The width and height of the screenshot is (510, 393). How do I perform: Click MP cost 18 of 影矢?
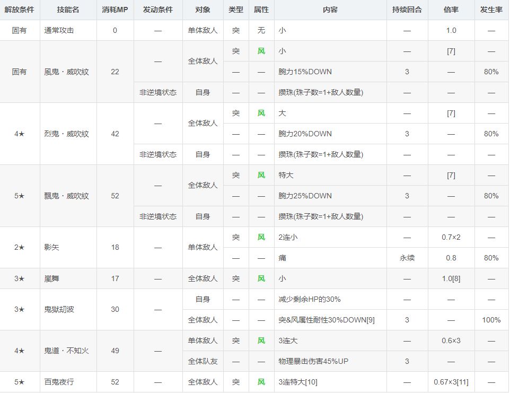point(115,247)
